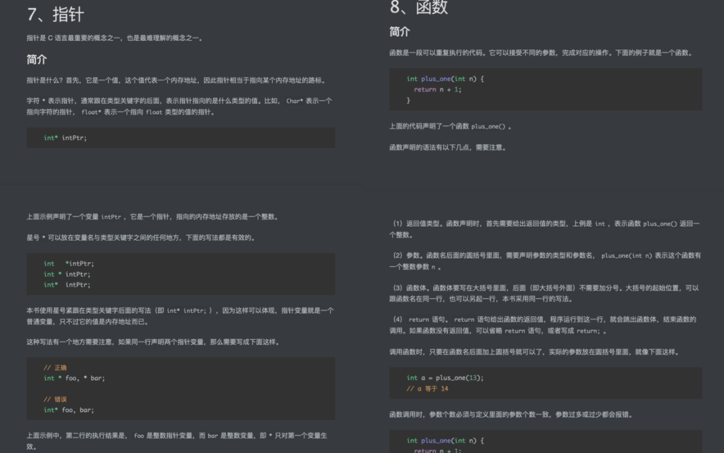Select the code block showing three intPtr declarations

tap(181, 275)
